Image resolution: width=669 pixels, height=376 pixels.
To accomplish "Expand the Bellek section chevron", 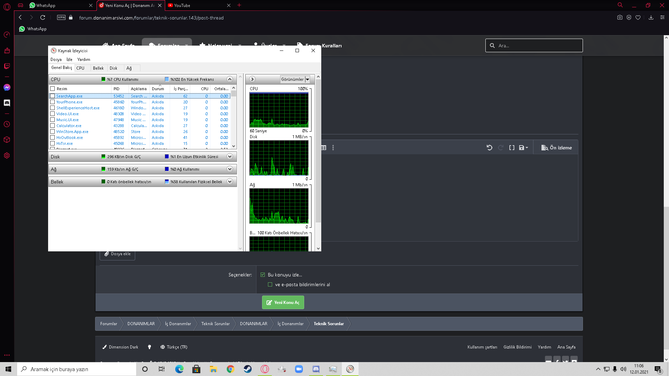I will [230, 182].
